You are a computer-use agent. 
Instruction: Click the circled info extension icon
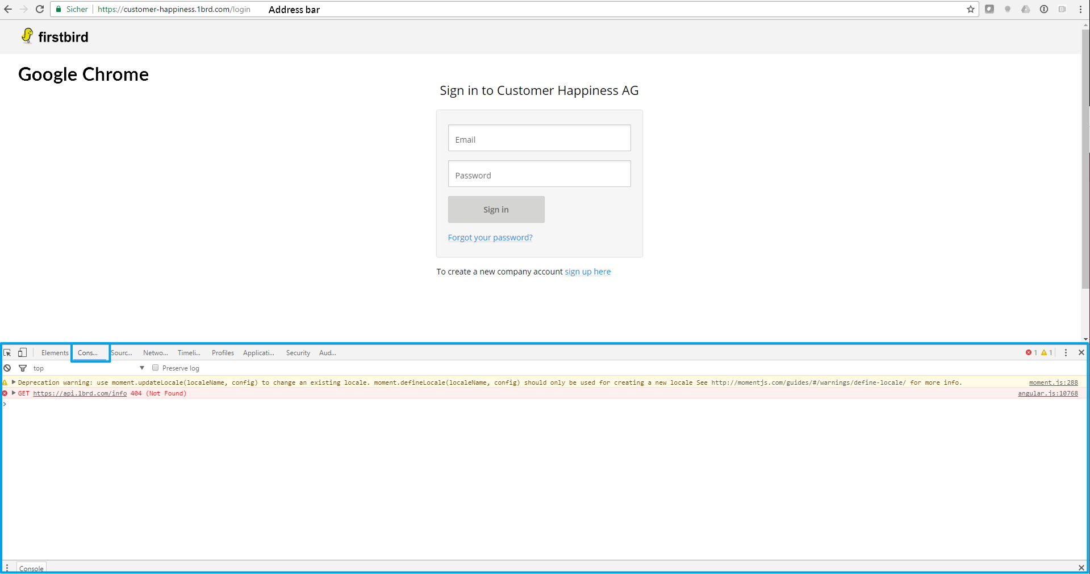click(x=1044, y=9)
